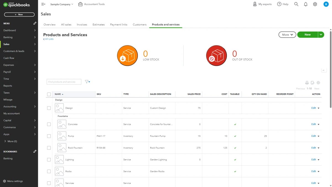The height and width of the screenshot is (187, 332).
Task: Select the checkbox next to Rock Fountain
Action: click(x=49, y=148)
